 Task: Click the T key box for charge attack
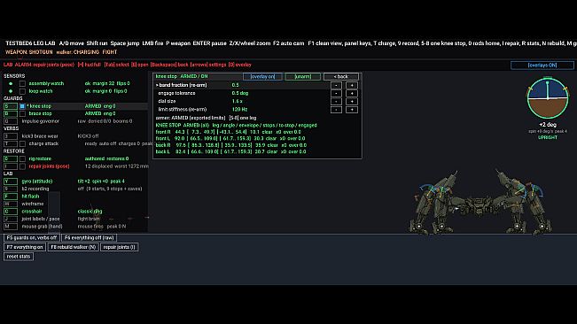click(x=11, y=143)
